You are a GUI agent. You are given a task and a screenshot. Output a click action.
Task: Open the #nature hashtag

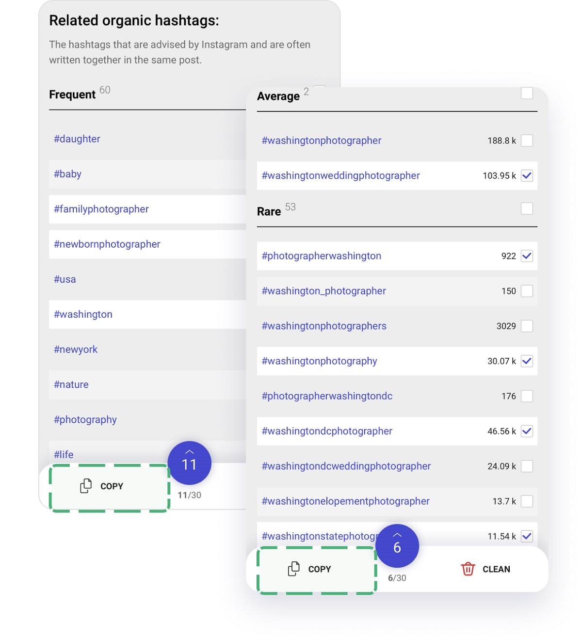71,384
